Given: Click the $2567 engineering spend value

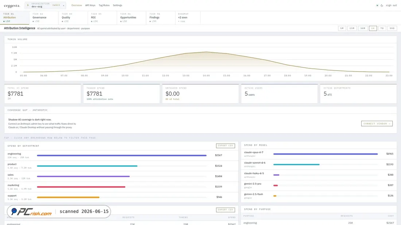Looking at the screenshot, I should (x=218, y=155).
